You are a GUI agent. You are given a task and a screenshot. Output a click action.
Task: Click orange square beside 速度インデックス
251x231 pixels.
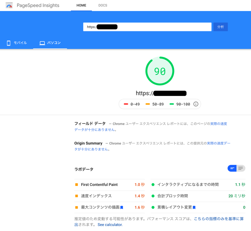pyautogui.click(x=77, y=196)
